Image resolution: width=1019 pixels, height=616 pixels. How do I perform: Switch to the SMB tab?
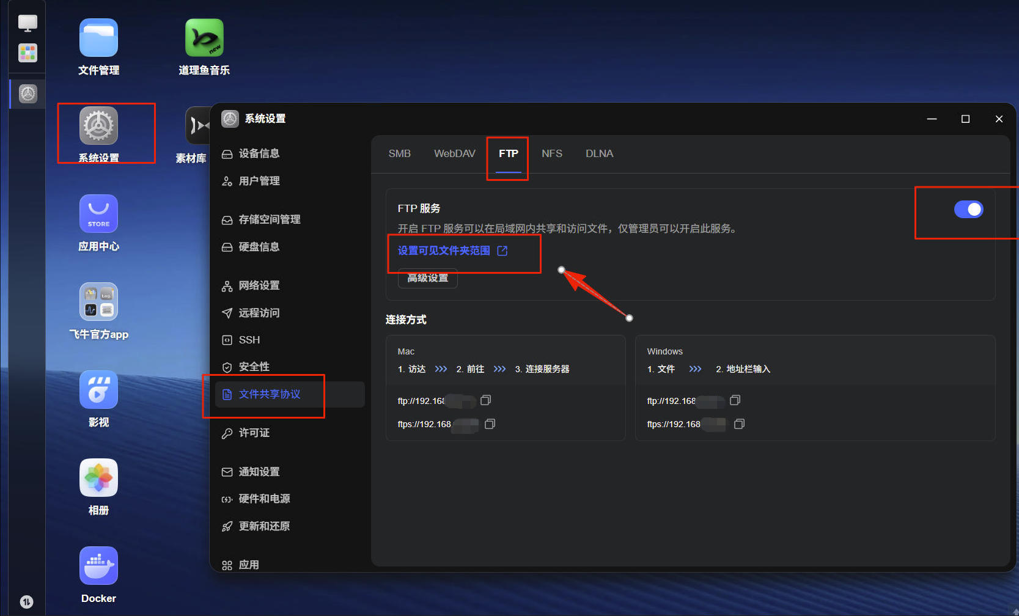(400, 153)
